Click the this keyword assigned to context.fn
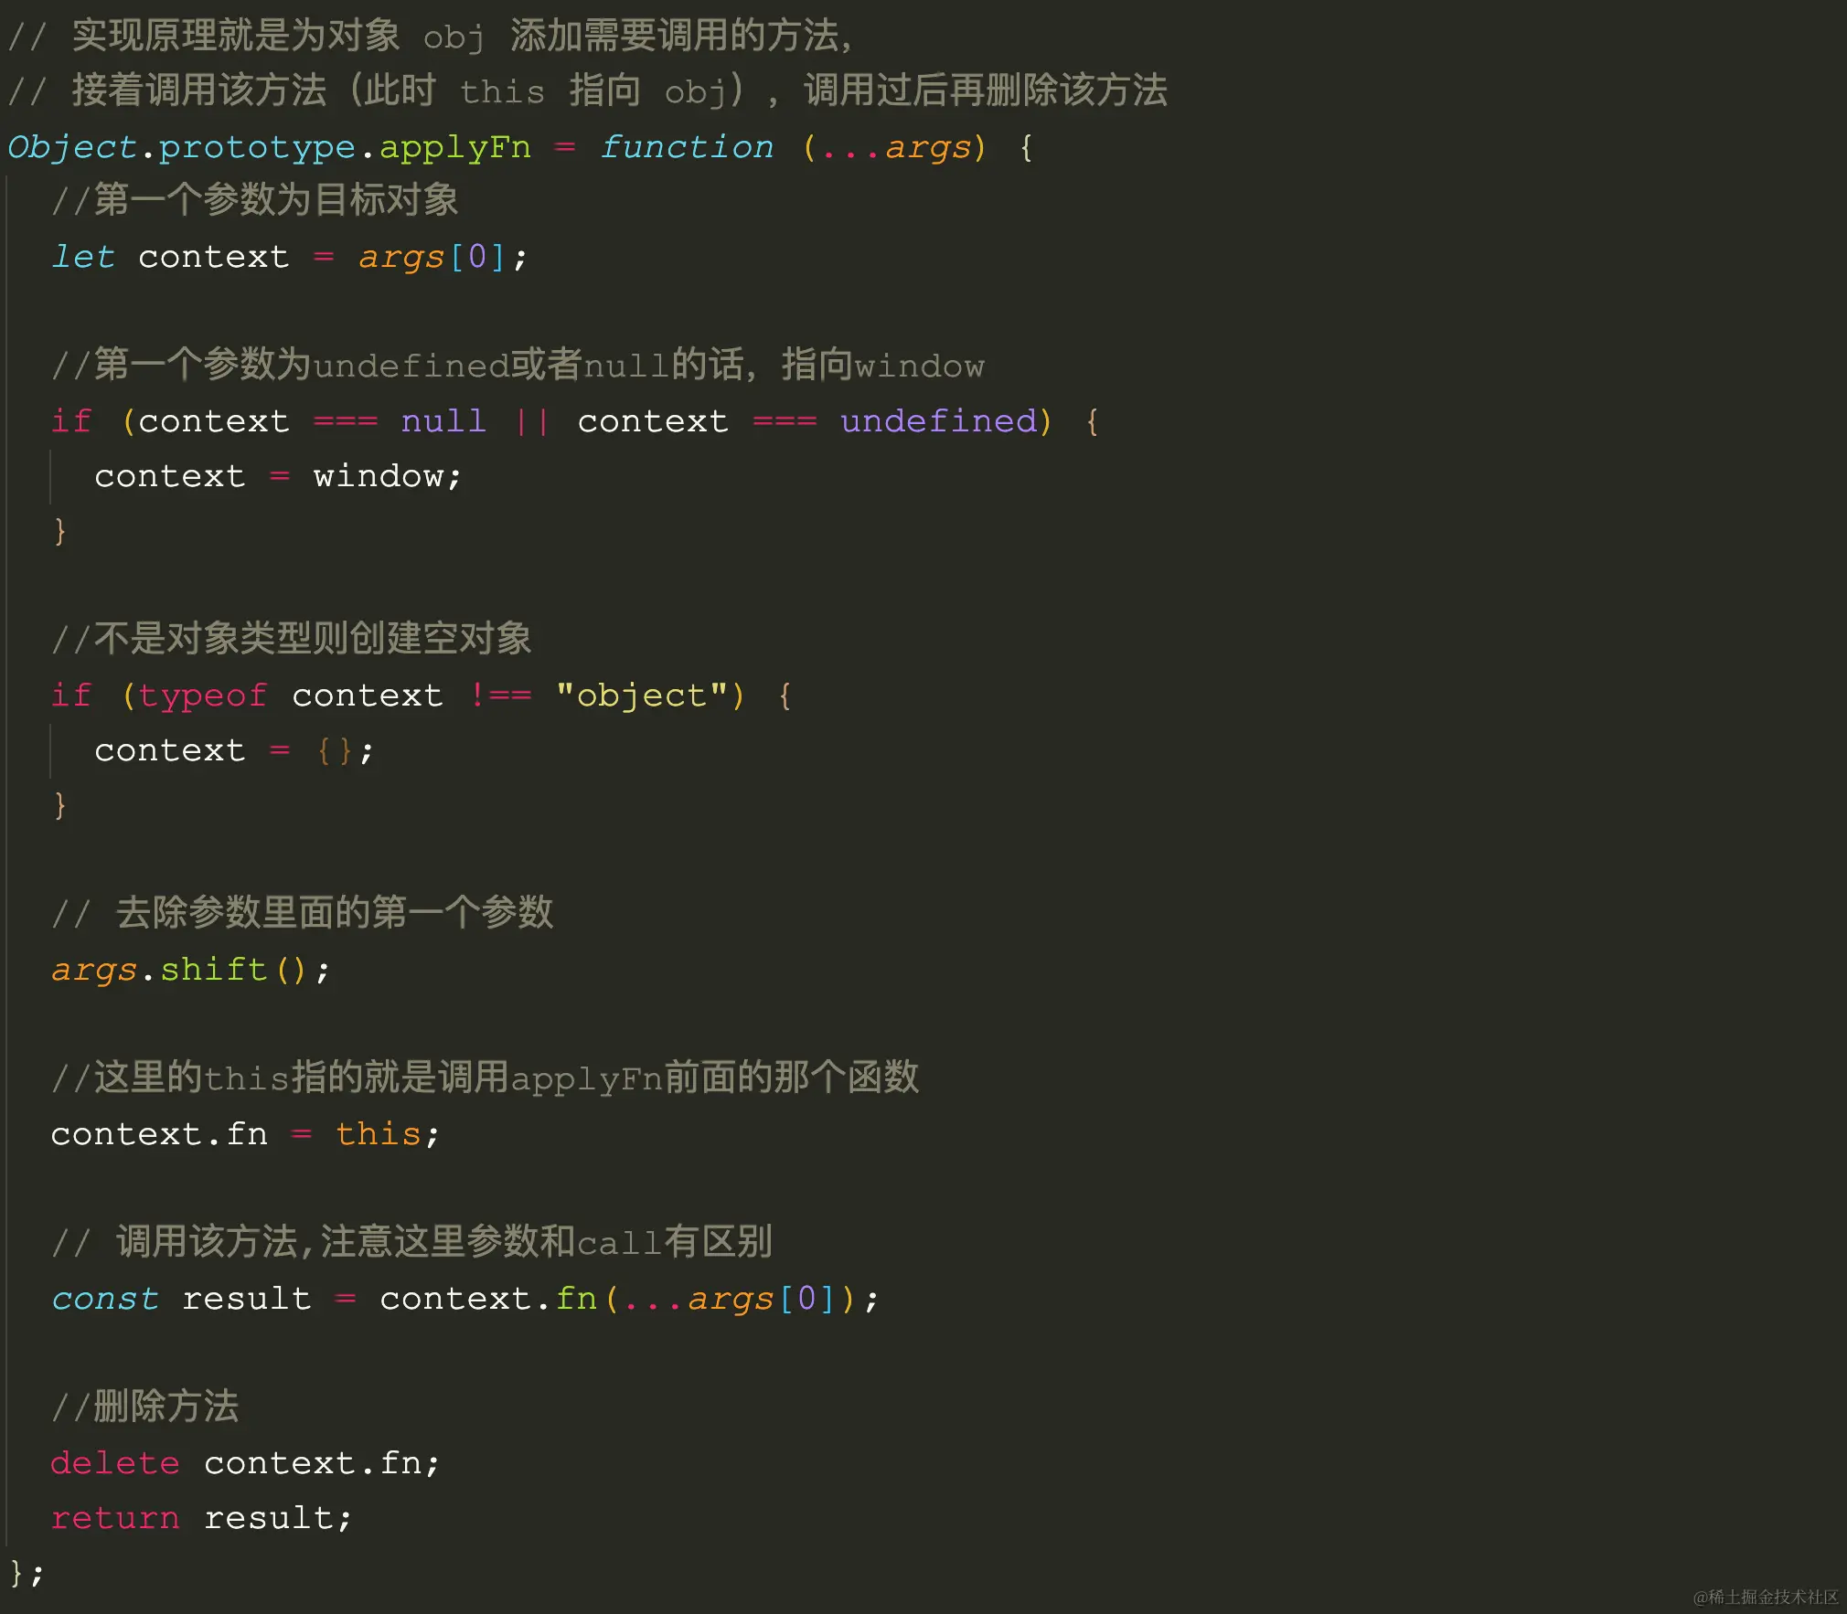Image resolution: width=1847 pixels, height=1614 pixels. pos(378,1134)
